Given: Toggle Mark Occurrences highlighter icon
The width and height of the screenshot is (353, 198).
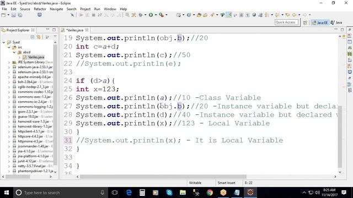Looking at the screenshot, I should pos(229,15).
